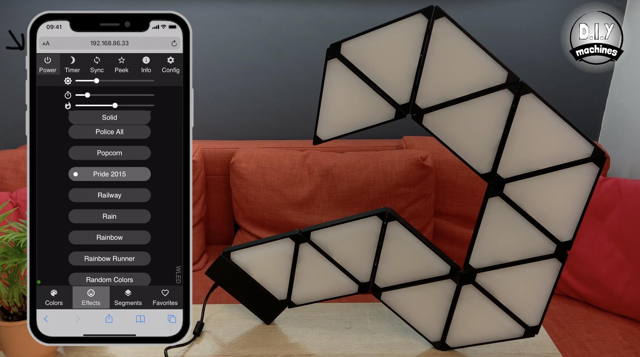The image size is (640, 357).
Task: Tap the page refresh icon in browser
Action: click(174, 43)
